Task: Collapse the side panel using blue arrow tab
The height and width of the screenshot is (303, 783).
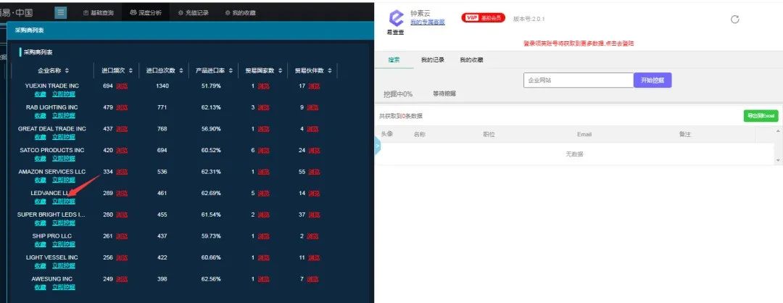Action: point(378,146)
